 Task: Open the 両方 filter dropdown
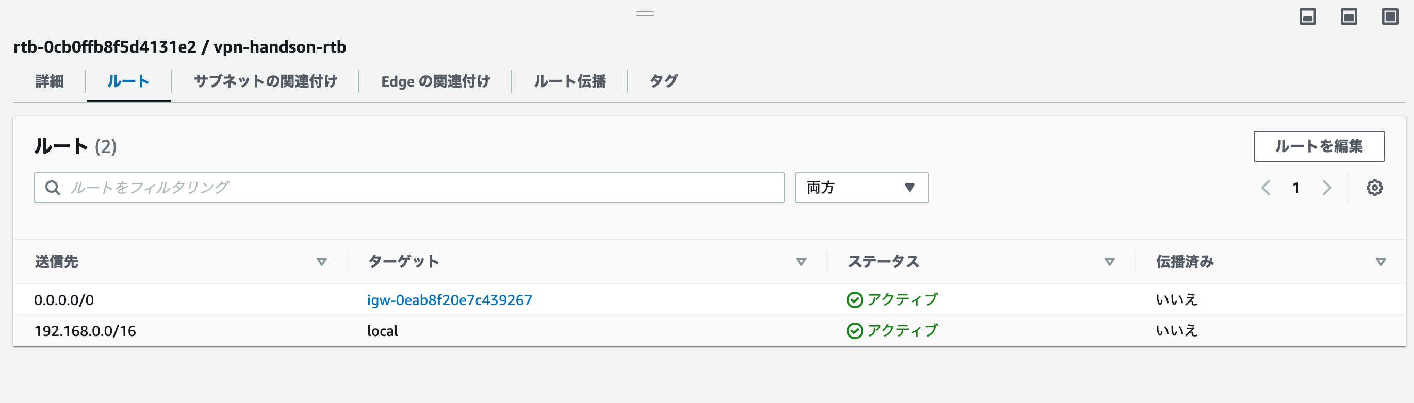point(862,188)
